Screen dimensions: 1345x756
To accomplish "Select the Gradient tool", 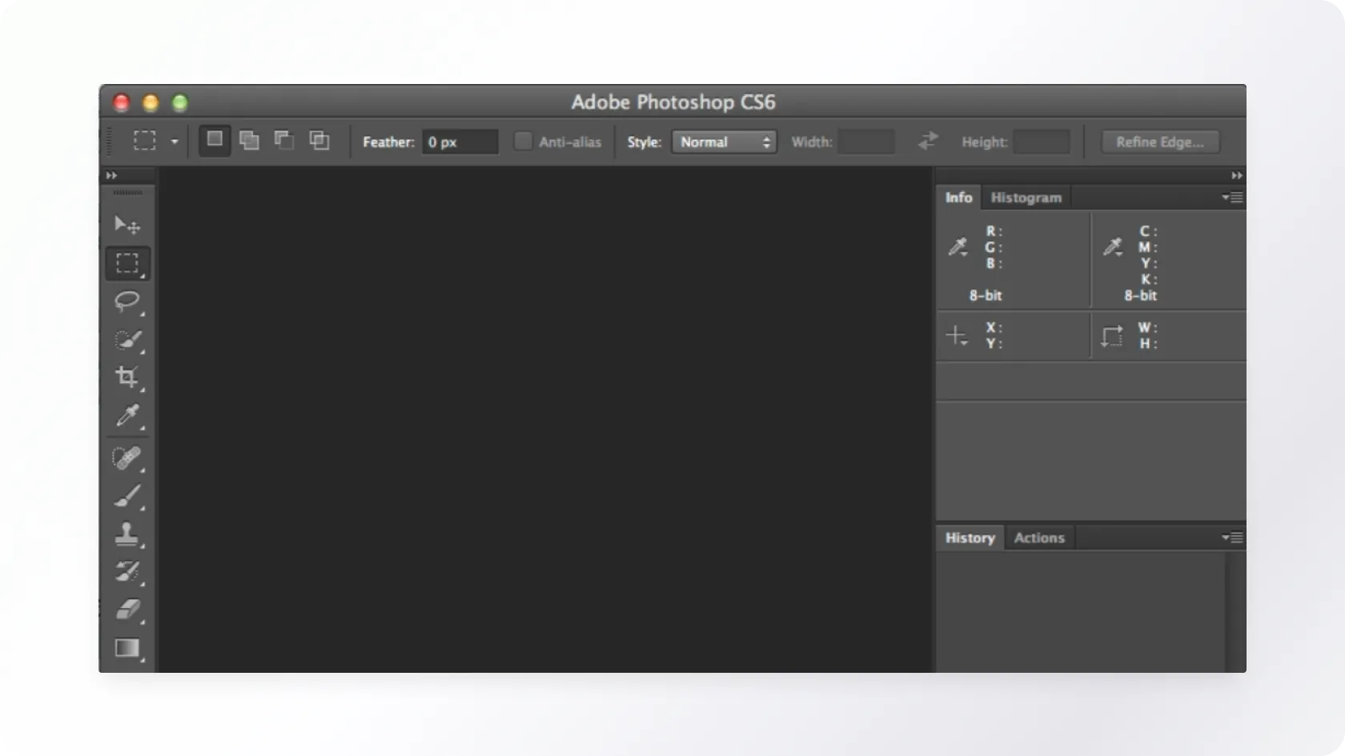I will point(127,648).
